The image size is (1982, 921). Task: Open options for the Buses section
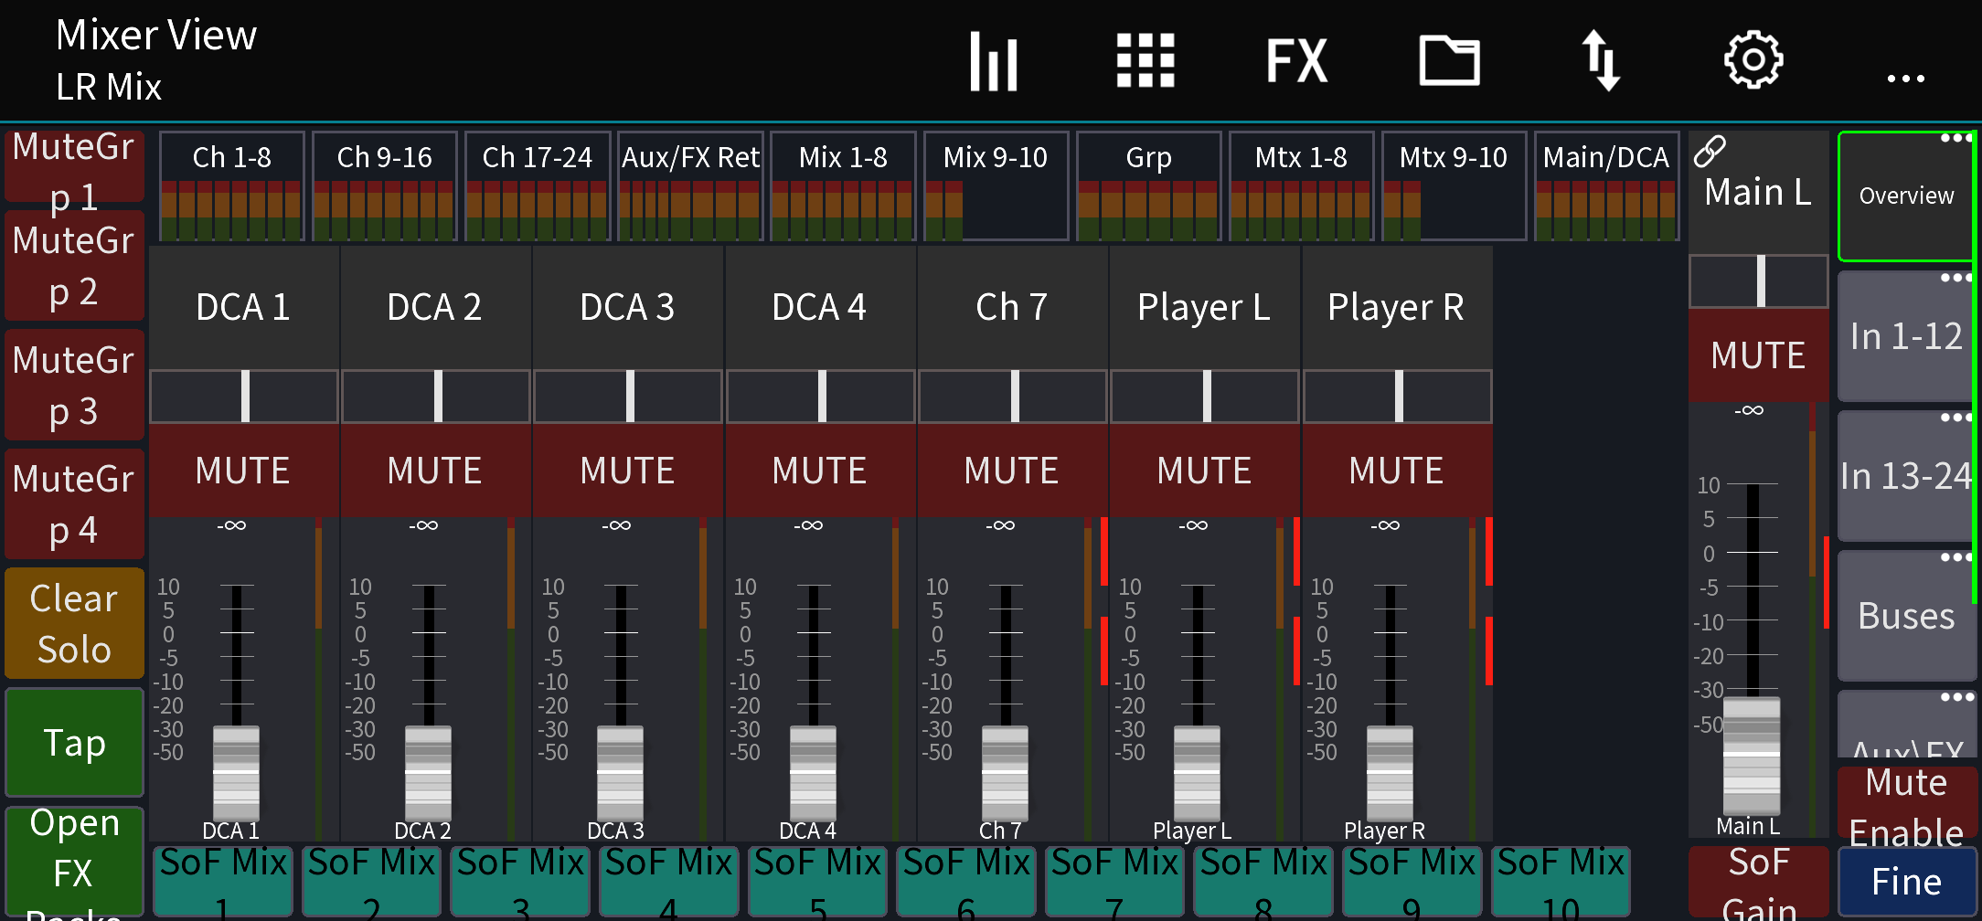[1958, 556]
